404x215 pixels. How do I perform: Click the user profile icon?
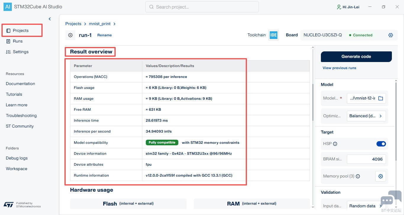click(339, 7)
